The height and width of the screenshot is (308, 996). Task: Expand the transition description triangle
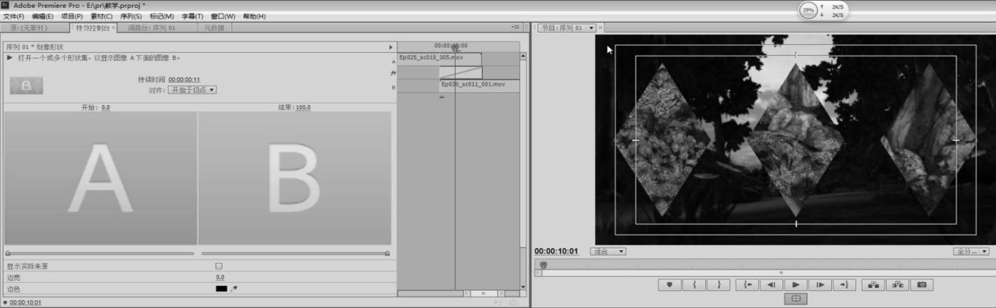tap(10, 58)
